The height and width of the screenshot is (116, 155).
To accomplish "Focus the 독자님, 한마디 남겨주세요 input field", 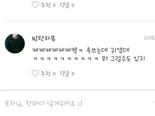I will tap(77, 103).
